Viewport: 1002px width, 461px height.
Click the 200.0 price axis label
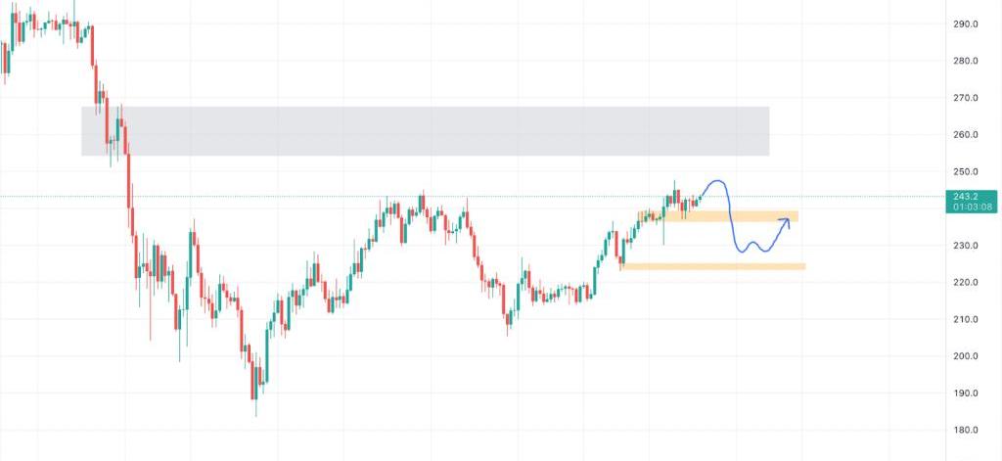[x=967, y=356]
